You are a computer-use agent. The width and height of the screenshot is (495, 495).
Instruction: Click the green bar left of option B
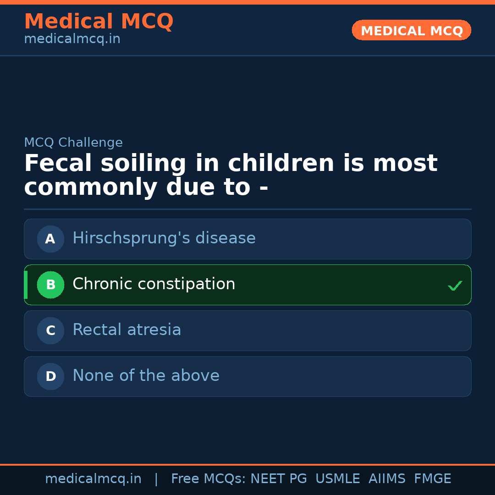click(x=26, y=285)
